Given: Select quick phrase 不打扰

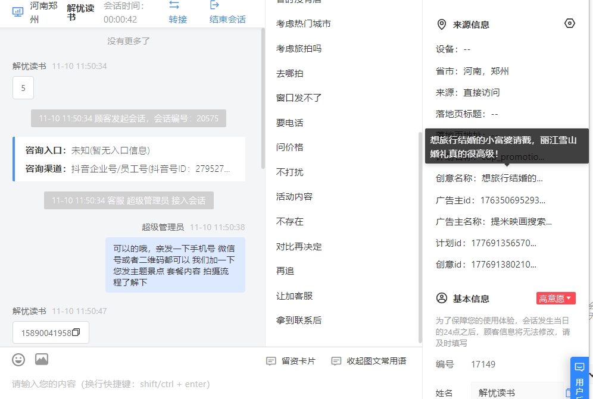Looking at the screenshot, I should (x=290, y=172).
